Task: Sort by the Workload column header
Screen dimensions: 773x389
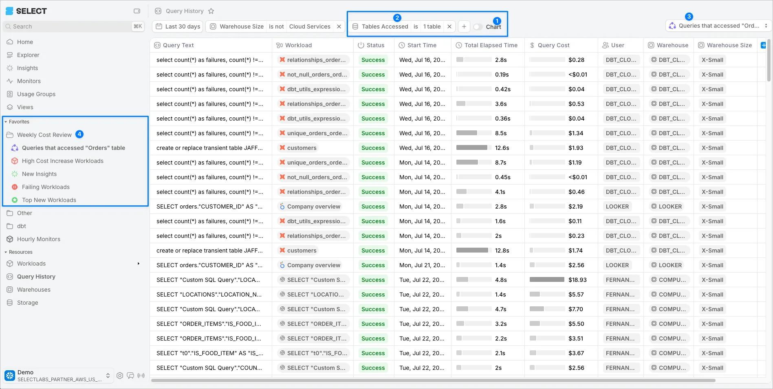Action: 313,45
